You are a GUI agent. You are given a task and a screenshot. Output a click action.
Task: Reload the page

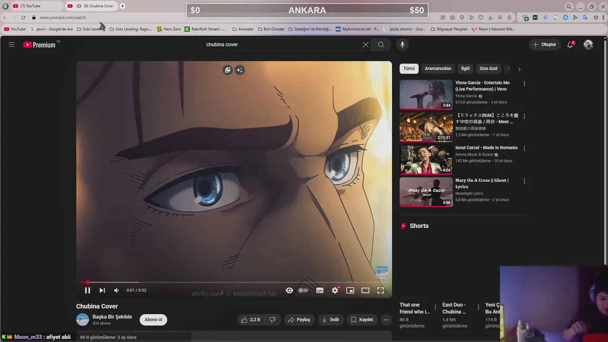(23, 18)
